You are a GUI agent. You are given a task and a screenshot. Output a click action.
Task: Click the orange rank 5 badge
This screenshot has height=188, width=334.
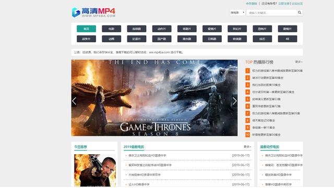tap(247, 99)
